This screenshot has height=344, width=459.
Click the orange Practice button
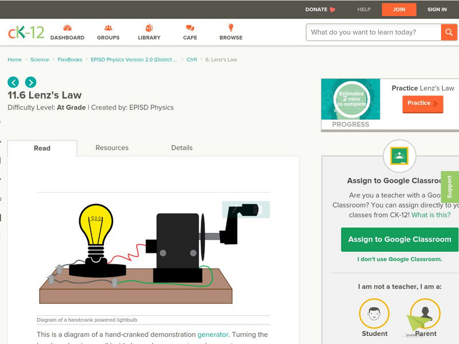point(423,104)
